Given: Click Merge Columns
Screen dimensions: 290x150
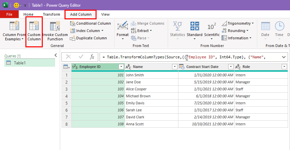Looking at the screenshot, I should click(x=148, y=23).
